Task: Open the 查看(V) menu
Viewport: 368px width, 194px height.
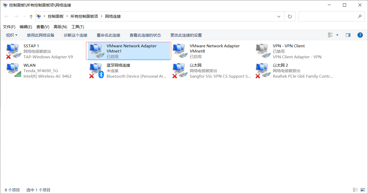Action: pyautogui.click(x=43, y=26)
